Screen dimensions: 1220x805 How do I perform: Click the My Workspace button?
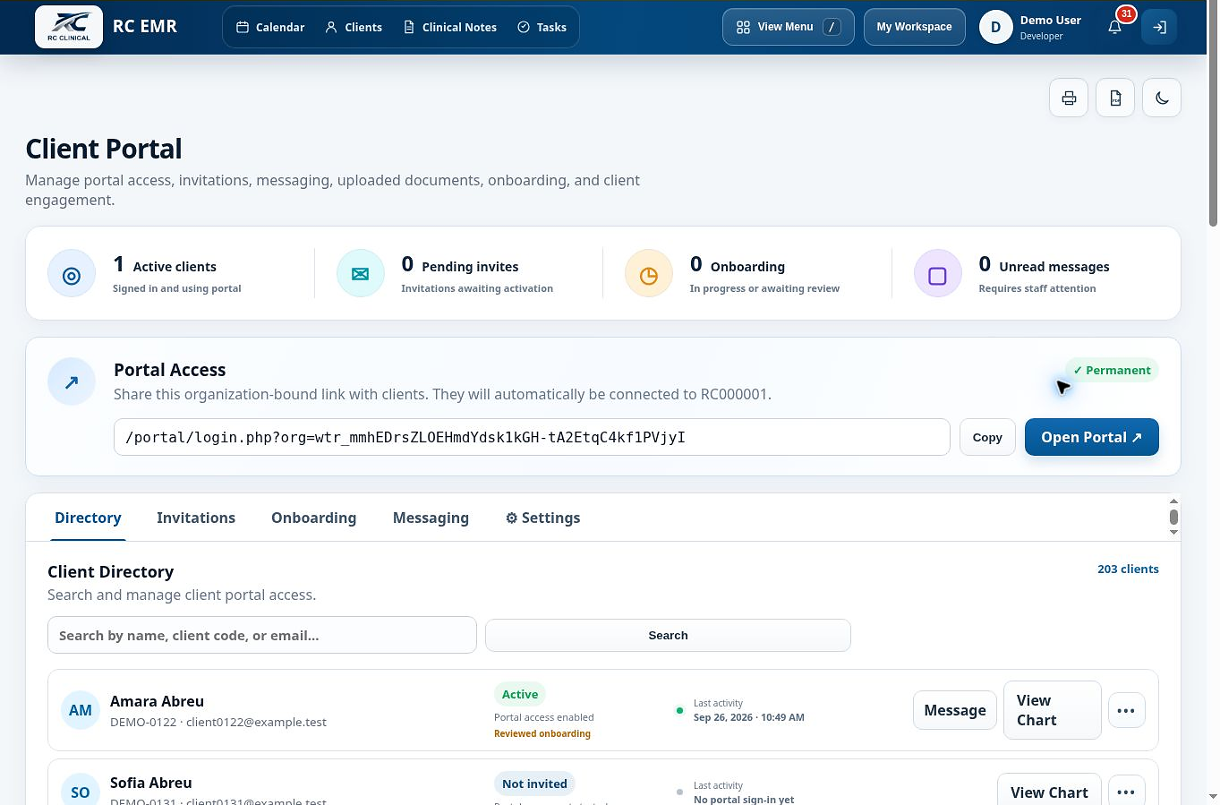(914, 27)
